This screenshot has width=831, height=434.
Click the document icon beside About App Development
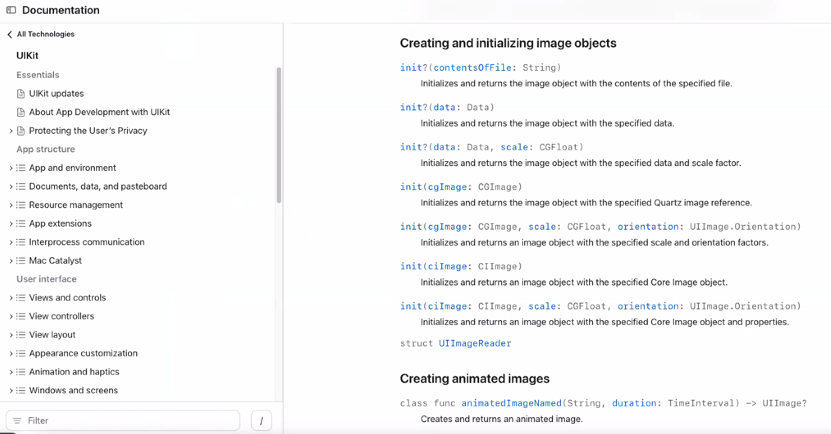point(21,112)
